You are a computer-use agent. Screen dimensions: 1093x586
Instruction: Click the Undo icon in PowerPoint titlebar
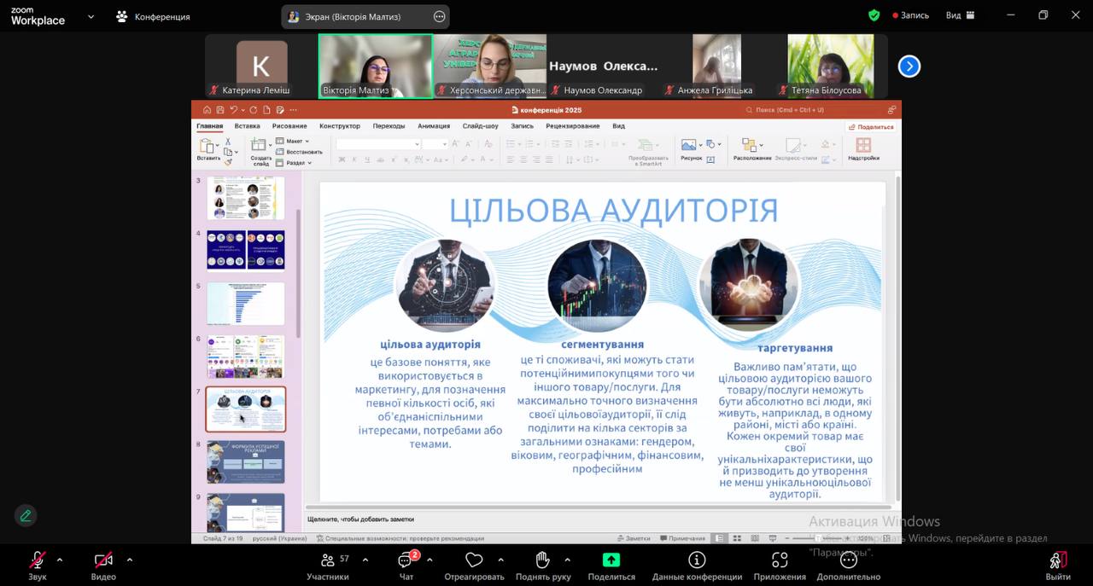click(x=233, y=109)
